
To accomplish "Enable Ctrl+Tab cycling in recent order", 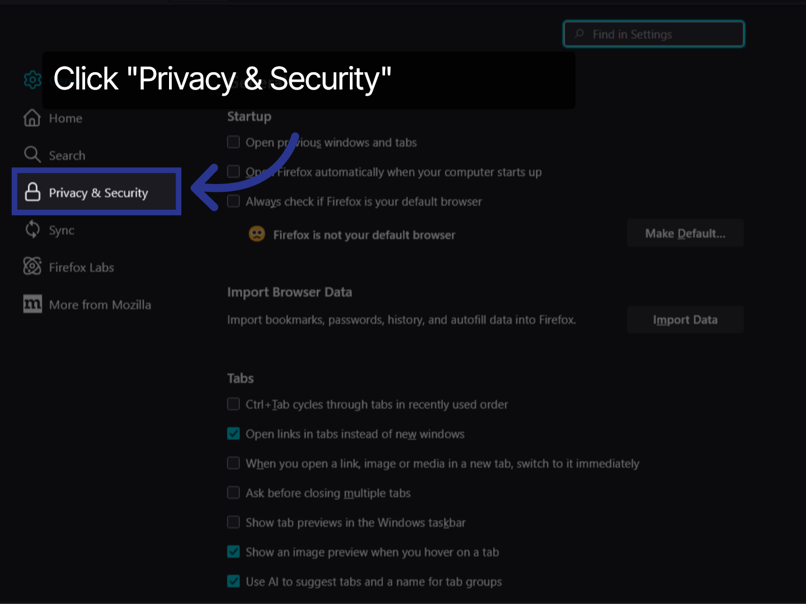I will coord(233,404).
